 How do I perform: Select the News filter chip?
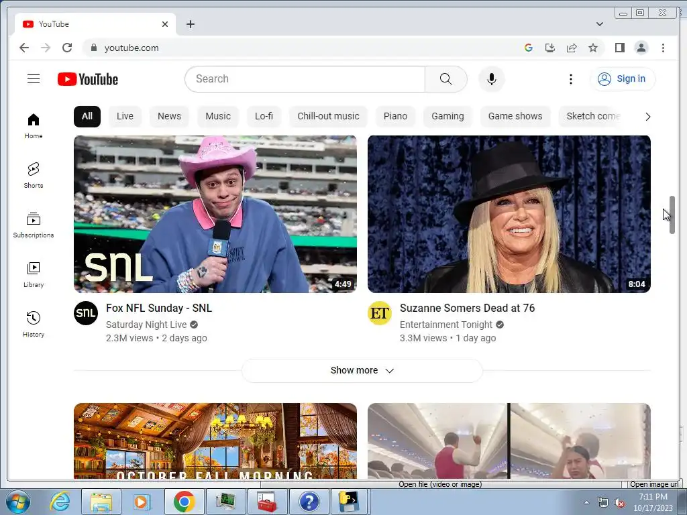[x=169, y=116]
